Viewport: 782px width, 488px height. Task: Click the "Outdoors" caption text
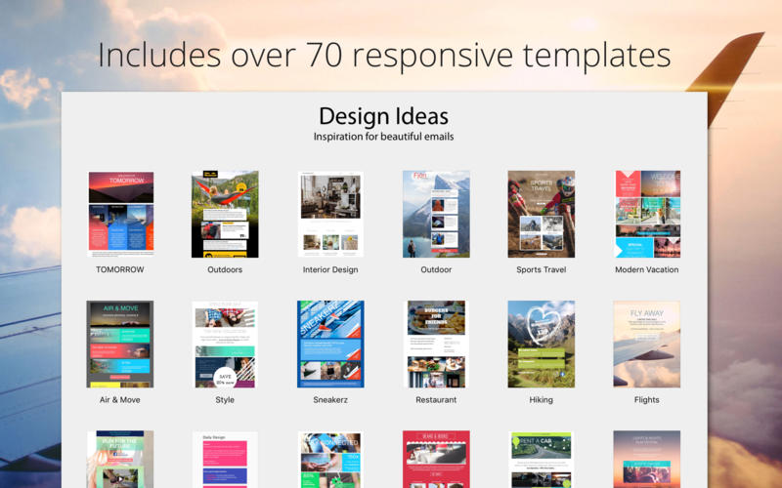click(225, 269)
